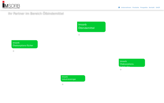The width and height of the screenshot is (164, 103).
Task: Select the Imsorb Ölabsorptions-Schläuche card
Action: coord(132,63)
